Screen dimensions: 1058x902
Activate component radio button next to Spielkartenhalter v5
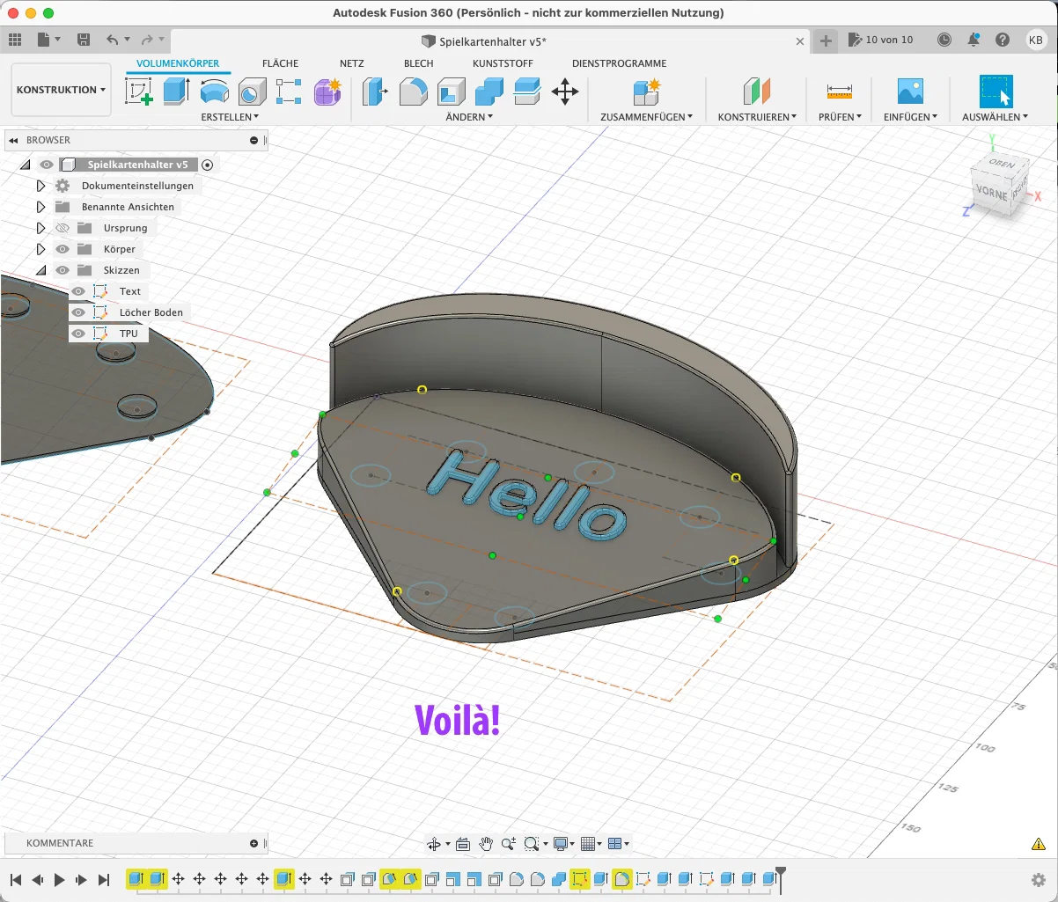208,165
